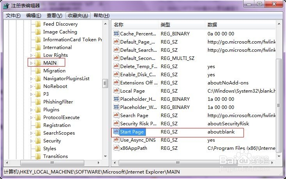
Task: Click the MAIN folder icon
Action: (x=38, y=63)
